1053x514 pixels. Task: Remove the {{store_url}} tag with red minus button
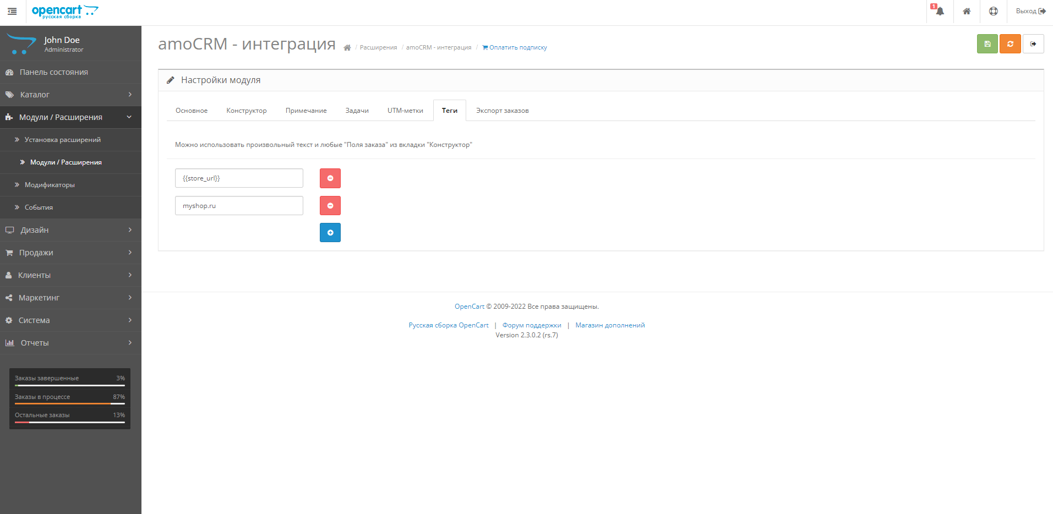pyautogui.click(x=330, y=178)
